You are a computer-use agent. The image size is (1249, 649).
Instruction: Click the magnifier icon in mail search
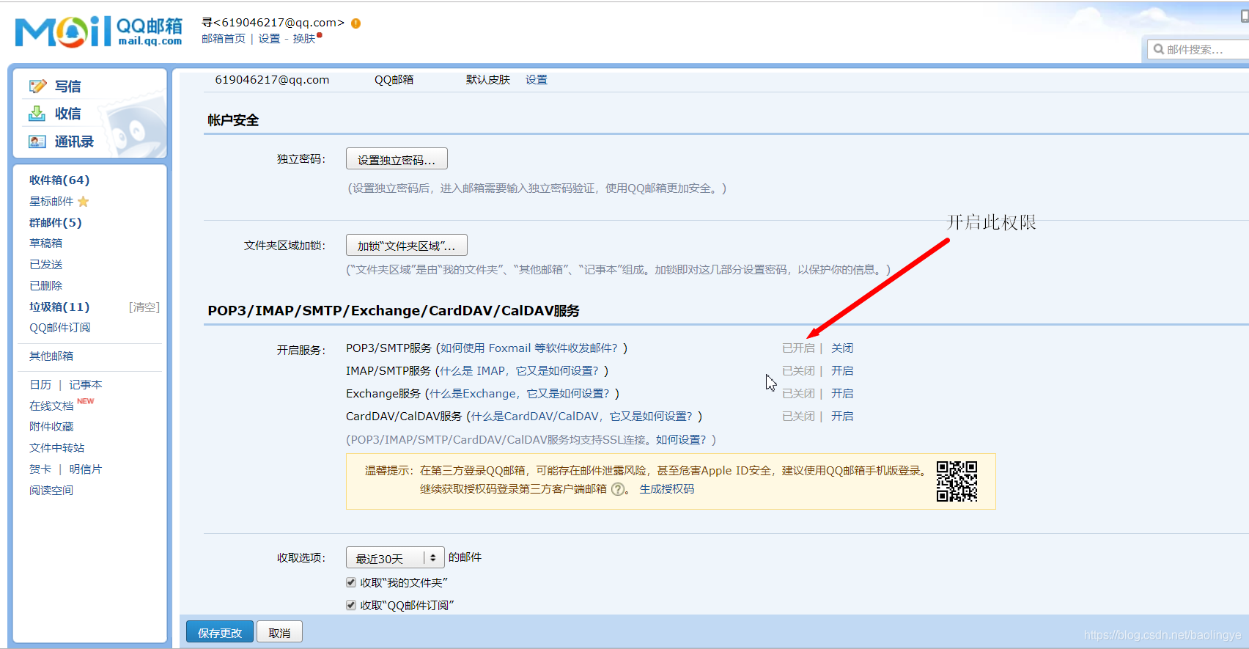pyautogui.click(x=1159, y=49)
